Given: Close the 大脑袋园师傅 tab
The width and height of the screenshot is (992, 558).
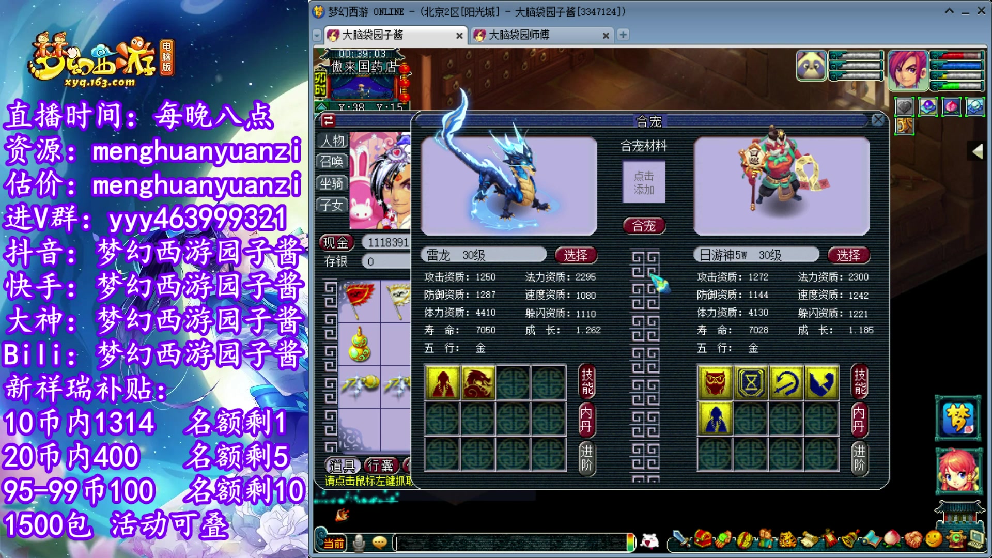Looking at the screenshot, I should point(606,36).
